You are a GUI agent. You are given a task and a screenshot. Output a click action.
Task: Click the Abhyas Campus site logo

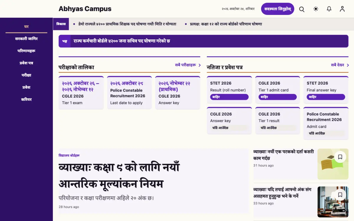point(85,9)
